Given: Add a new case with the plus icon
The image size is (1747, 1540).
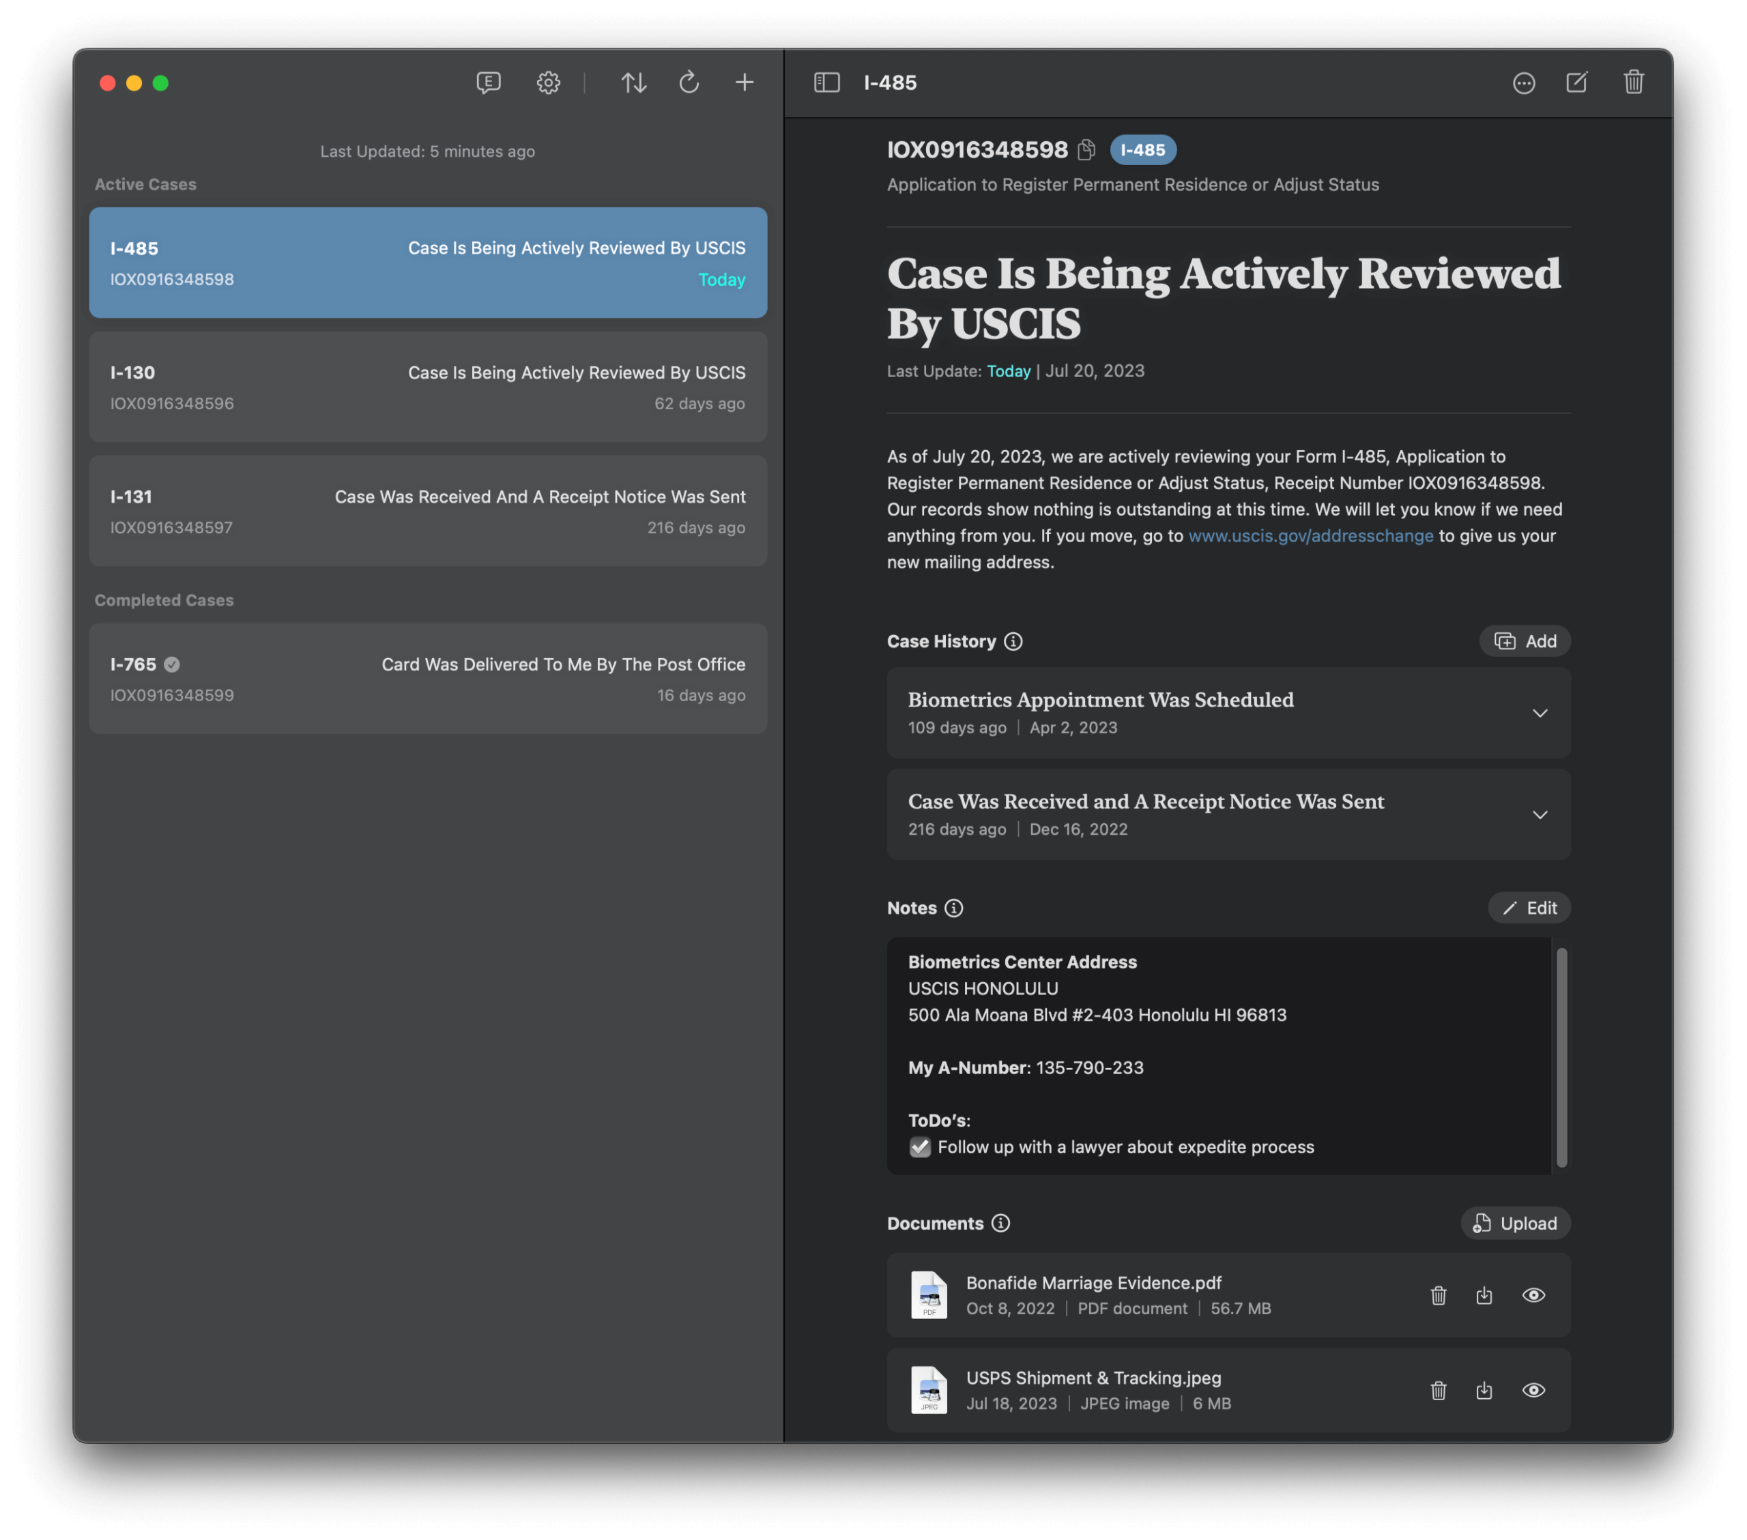Looking at the screenshot, I should (745, 83).
